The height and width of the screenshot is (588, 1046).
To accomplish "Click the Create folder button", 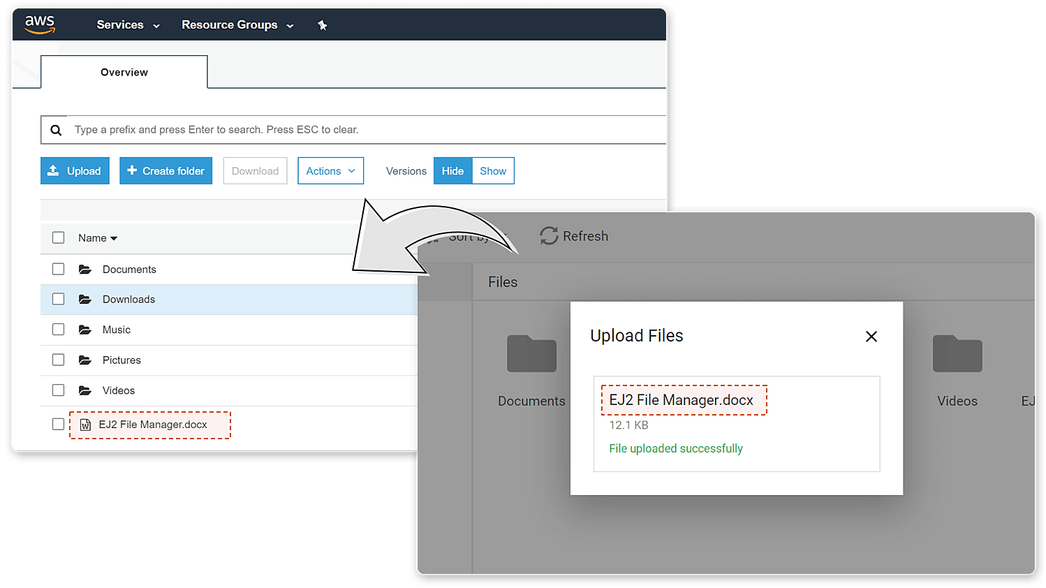I will coord(165,171).
